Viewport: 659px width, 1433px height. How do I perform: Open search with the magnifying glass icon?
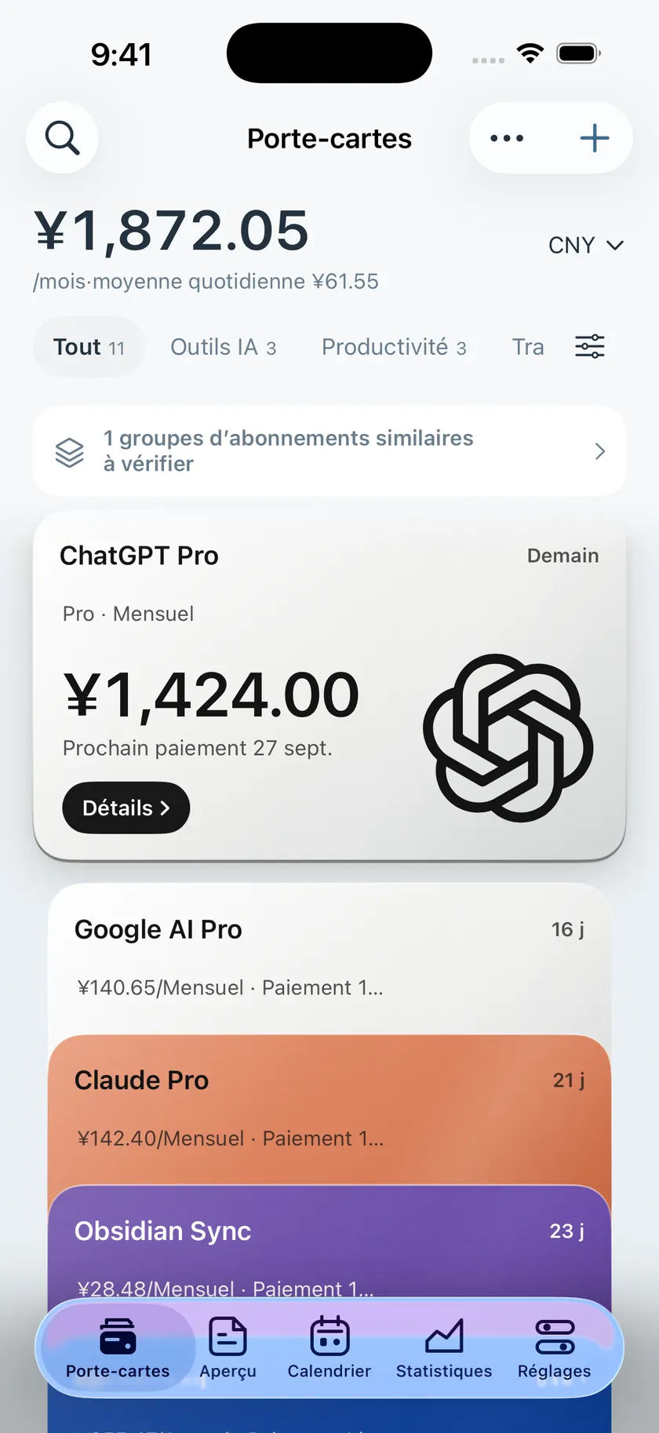62,138
